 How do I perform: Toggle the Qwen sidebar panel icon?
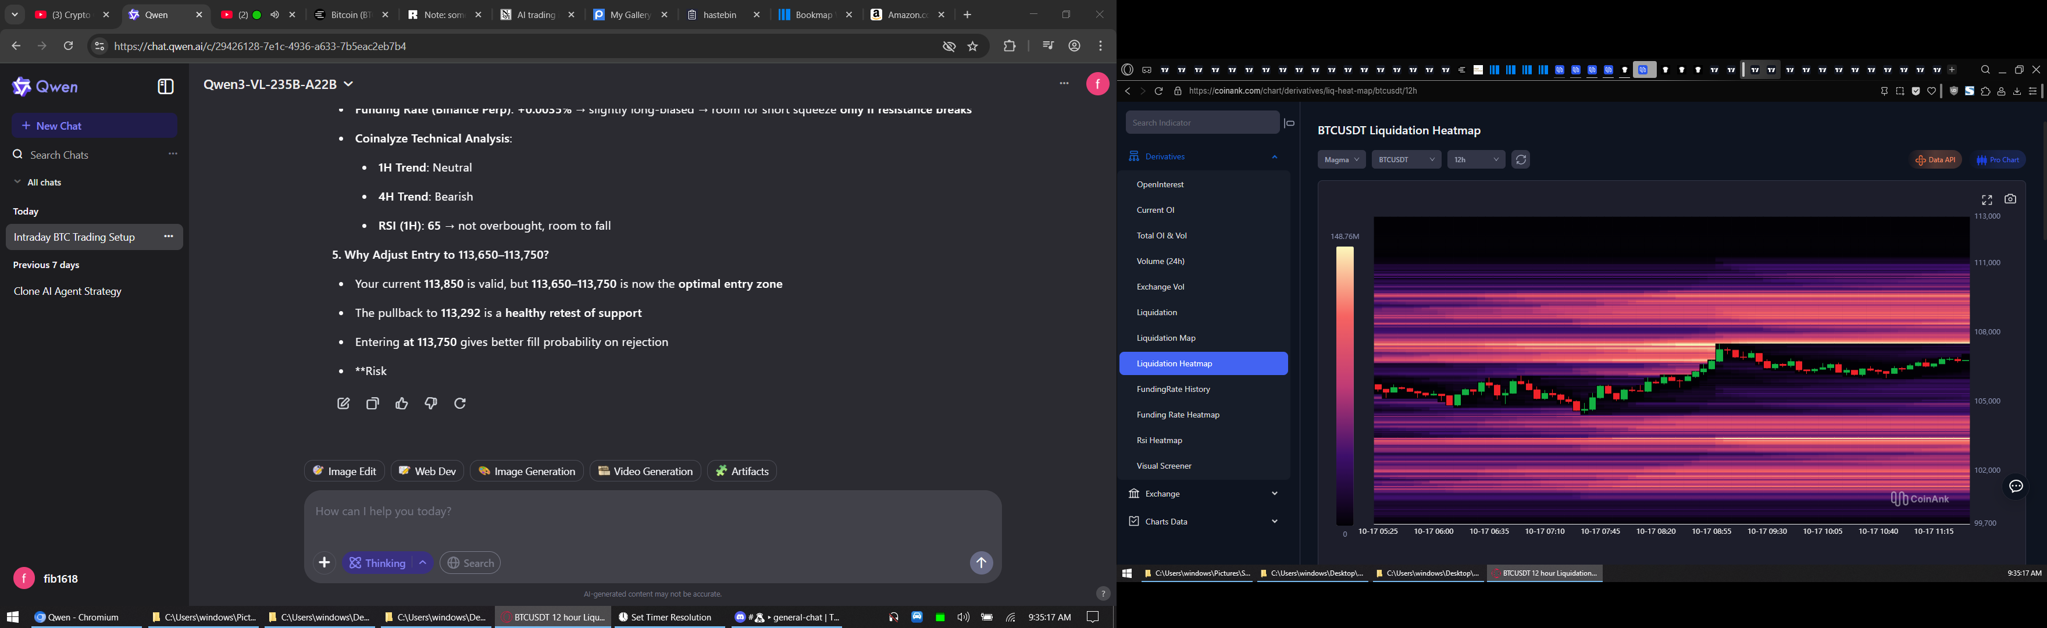tap(165, 87)
